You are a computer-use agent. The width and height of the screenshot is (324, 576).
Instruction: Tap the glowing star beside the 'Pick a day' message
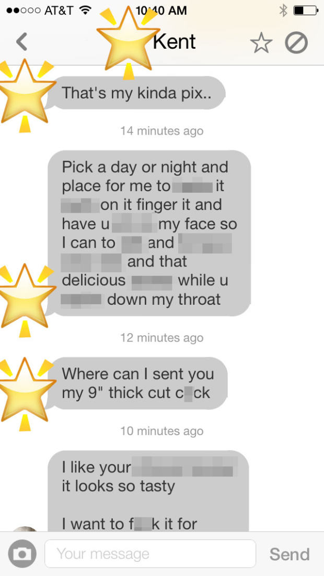pos(25,298)
